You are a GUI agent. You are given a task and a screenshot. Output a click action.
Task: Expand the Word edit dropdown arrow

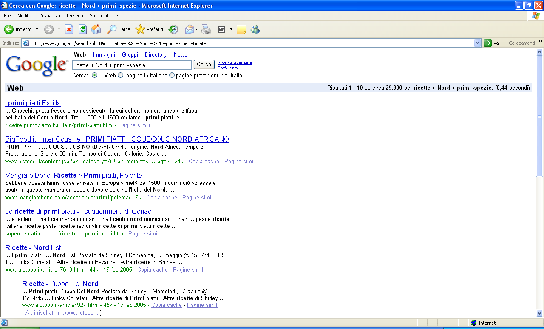coord(231,29)
